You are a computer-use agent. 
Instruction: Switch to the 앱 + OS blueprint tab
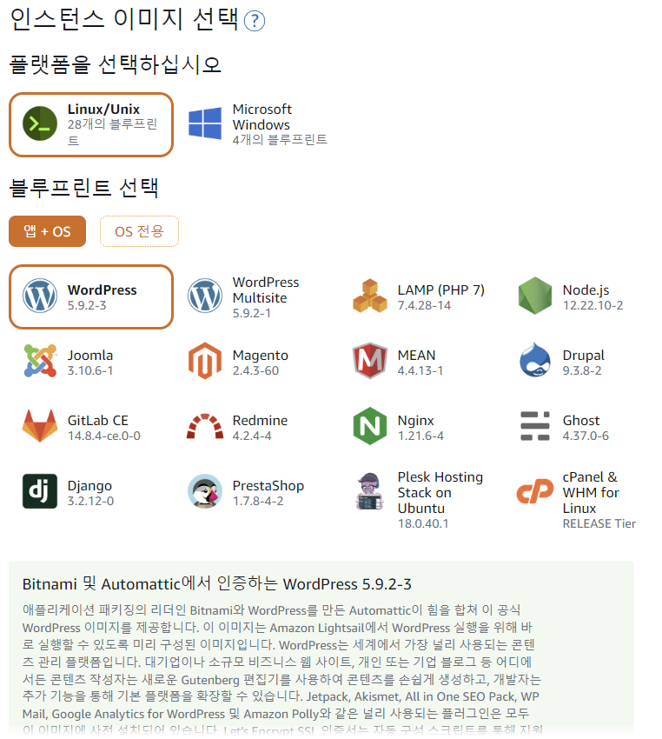47,231
